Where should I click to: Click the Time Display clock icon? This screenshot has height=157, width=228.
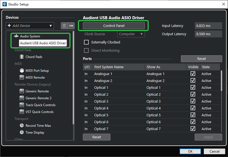coord(22,132)
